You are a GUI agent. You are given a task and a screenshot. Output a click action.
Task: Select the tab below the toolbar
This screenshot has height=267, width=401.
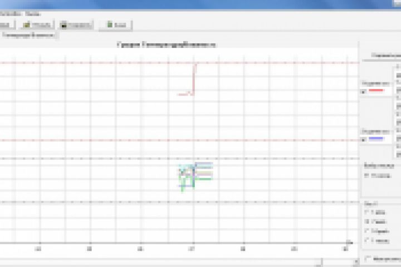coord(28,35)
